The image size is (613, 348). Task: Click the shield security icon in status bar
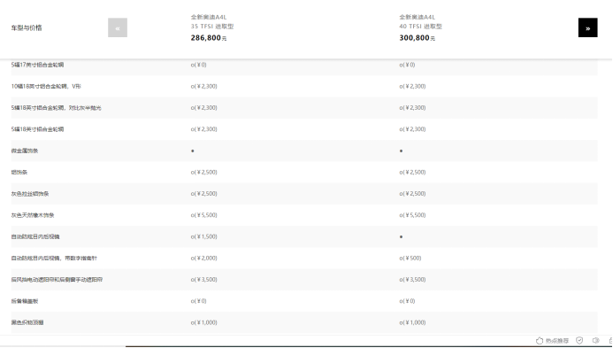(x=579, y=341)
